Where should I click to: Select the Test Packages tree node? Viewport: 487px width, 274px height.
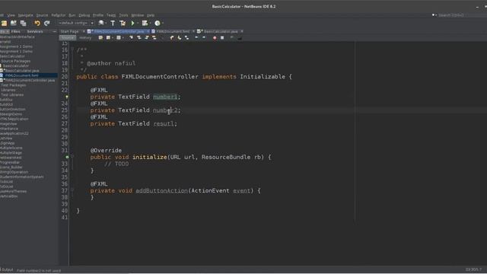[x=14, y=85]
